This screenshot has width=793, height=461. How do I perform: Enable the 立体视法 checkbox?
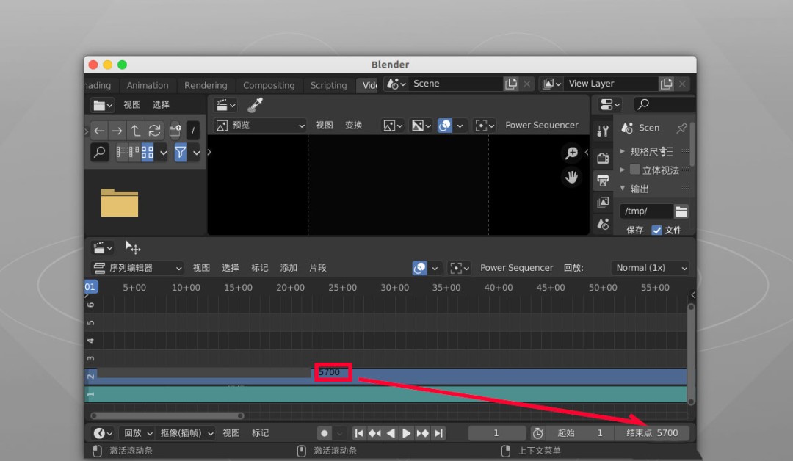[x=635, y=170]
